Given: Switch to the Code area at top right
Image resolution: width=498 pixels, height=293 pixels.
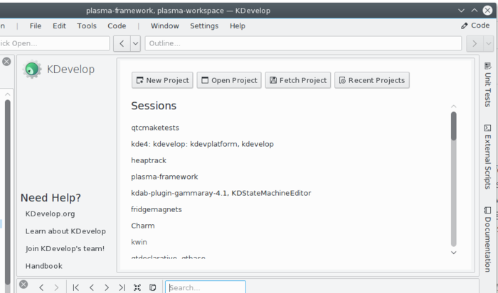Looking at the screenshot, I should [x=475, y=26].
